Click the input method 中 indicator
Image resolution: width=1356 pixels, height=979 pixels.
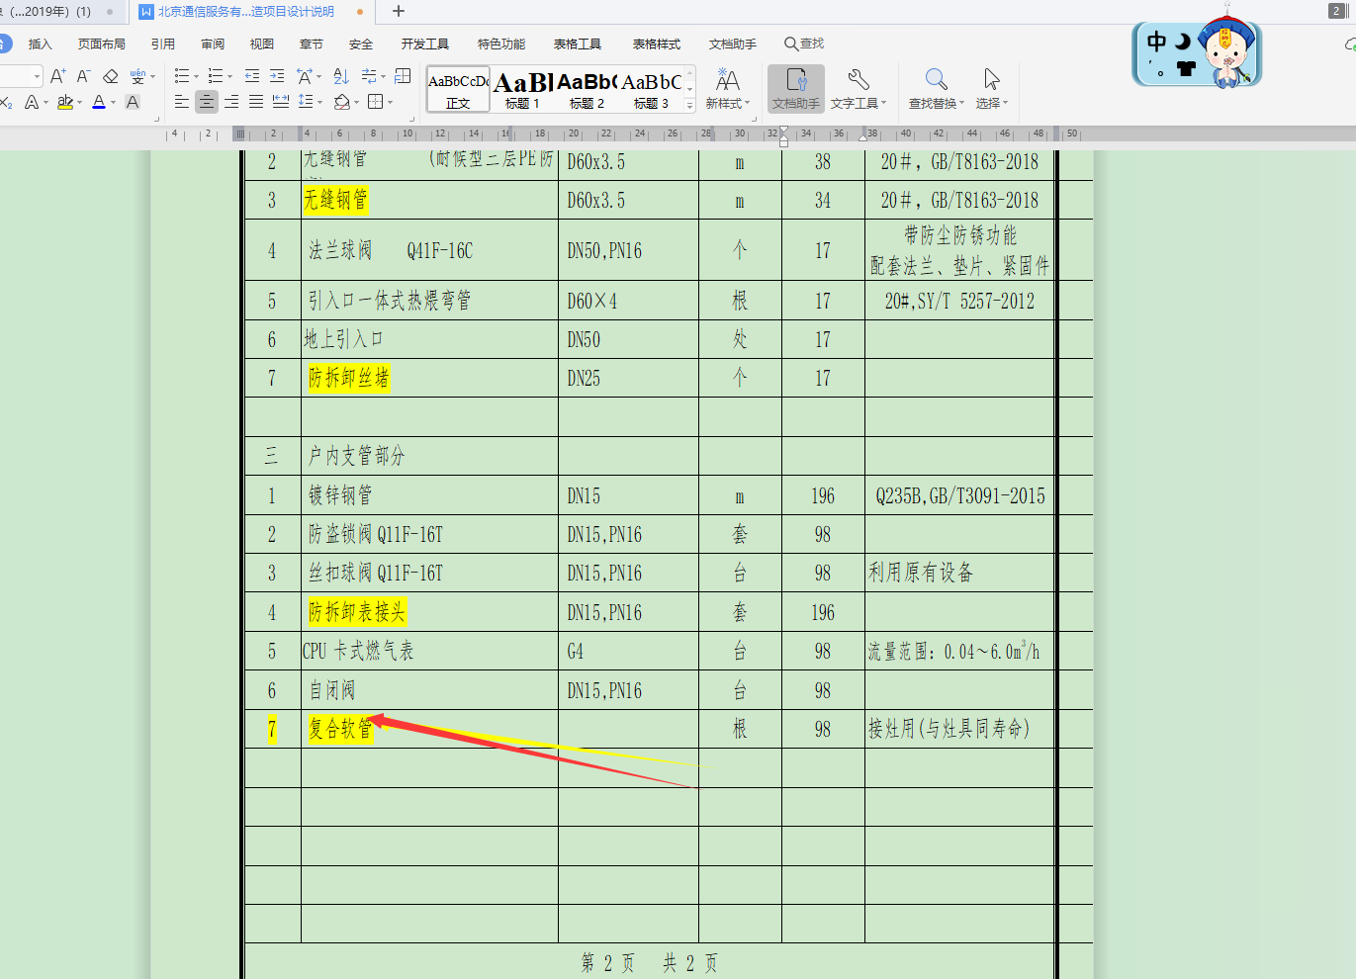1156,42
